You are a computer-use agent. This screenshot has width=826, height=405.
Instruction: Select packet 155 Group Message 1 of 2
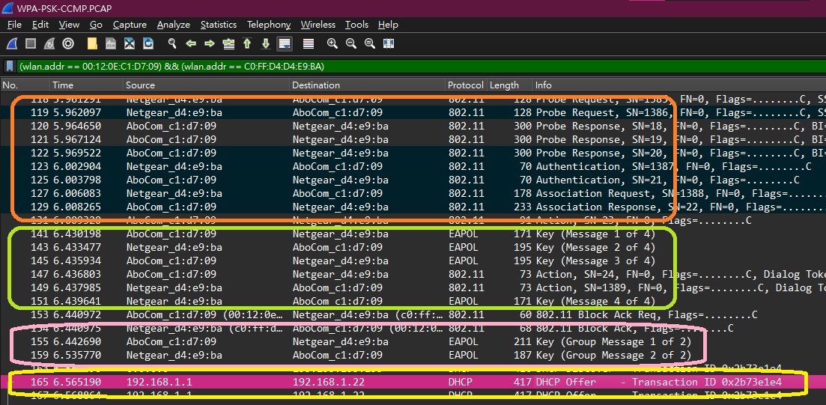413,342
